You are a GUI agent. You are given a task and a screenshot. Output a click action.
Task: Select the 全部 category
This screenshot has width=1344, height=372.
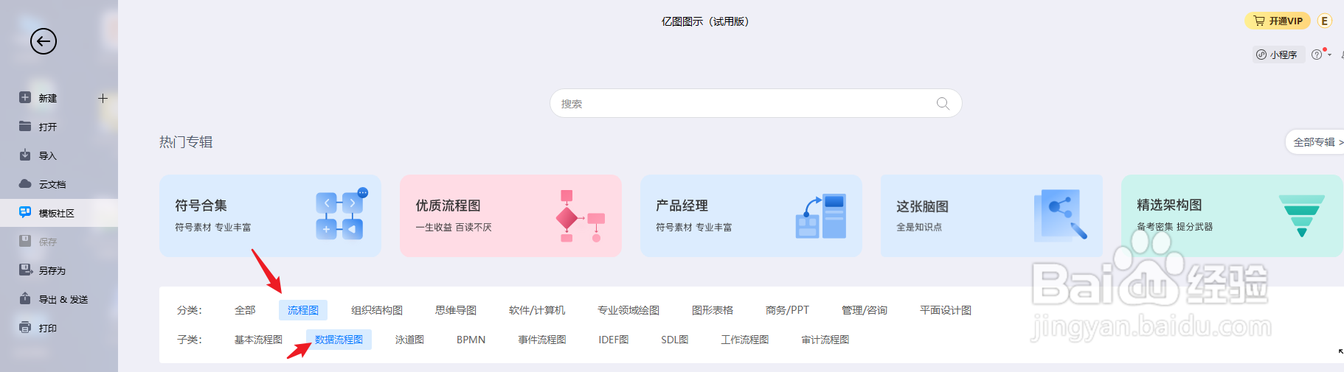click(245, 310)
